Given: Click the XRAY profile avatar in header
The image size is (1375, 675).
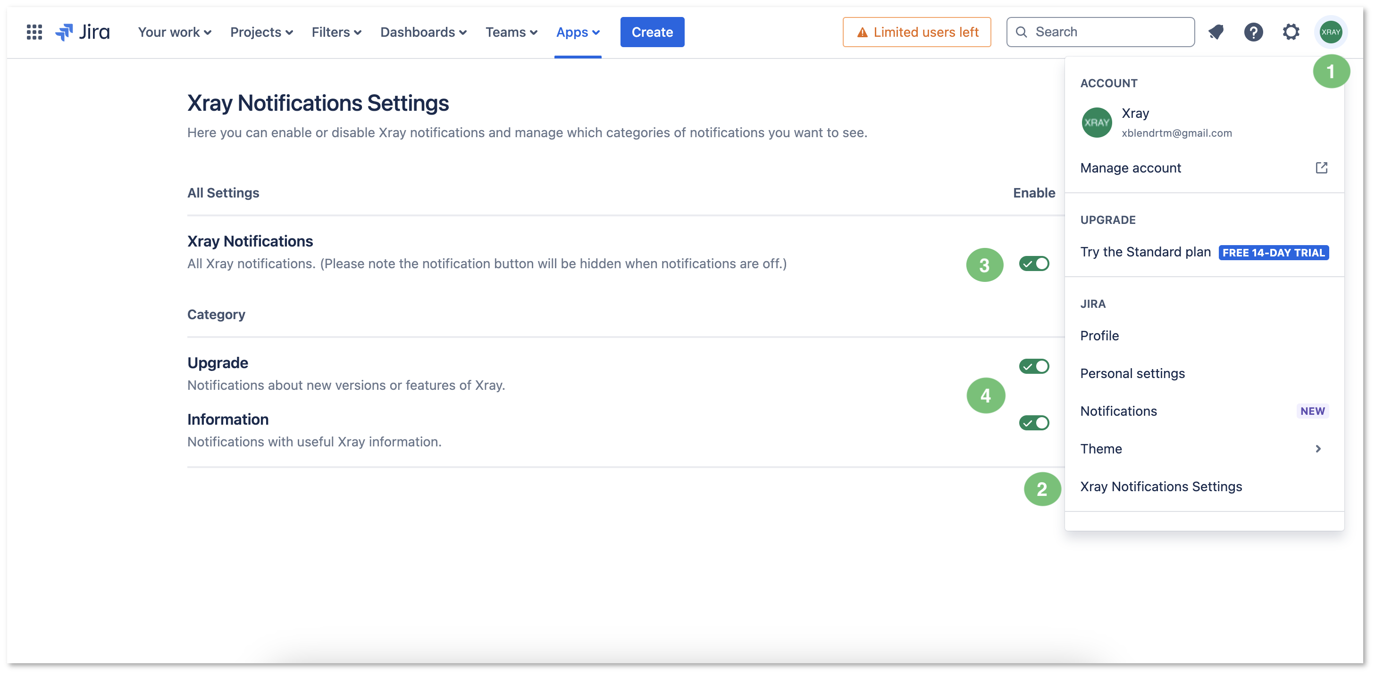Looking at the screenshot, I should (x=1331, y=32).
